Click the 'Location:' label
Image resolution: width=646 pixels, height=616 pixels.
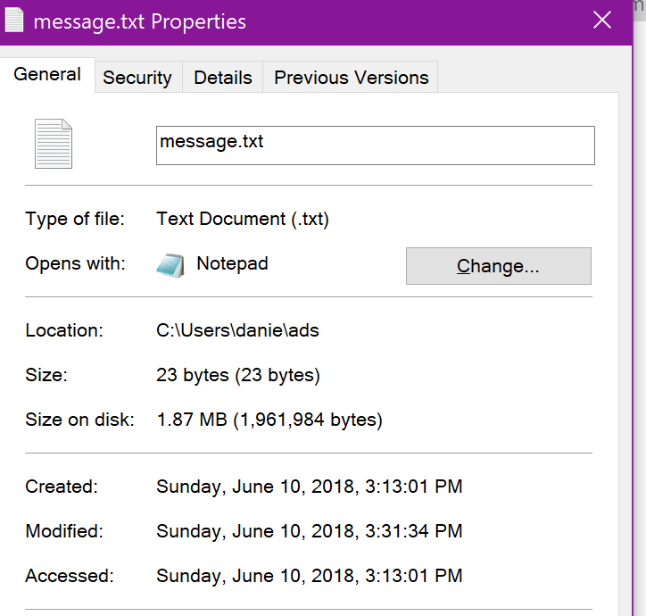[64, 330]
